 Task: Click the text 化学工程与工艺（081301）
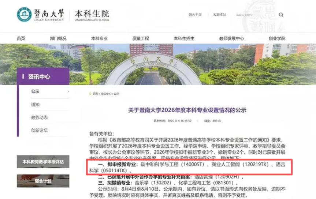tap(207, 183)
